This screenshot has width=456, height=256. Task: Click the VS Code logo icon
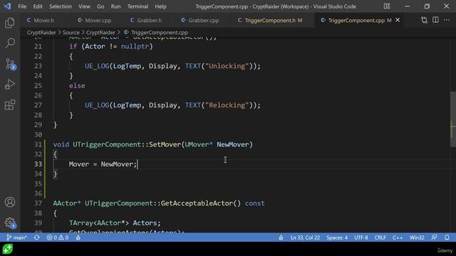[x=7, y=6]
